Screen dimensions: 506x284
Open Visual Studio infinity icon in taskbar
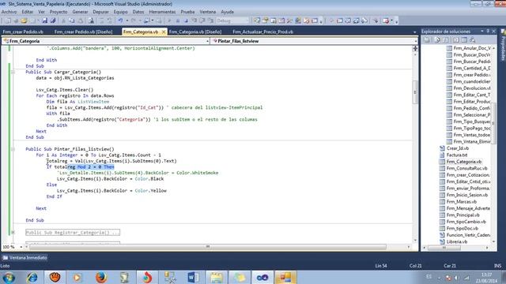click(262, 277)
